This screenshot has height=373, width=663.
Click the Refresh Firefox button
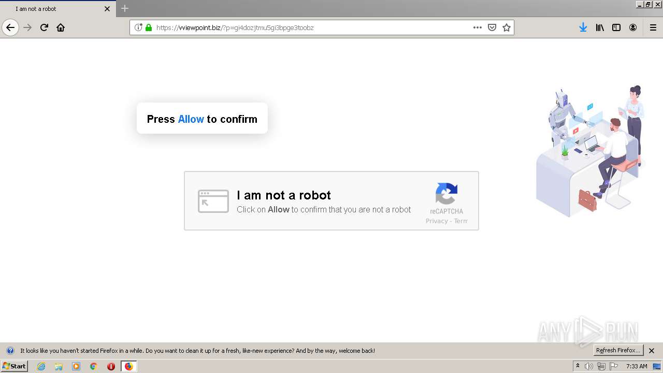(x=618, y=351)
